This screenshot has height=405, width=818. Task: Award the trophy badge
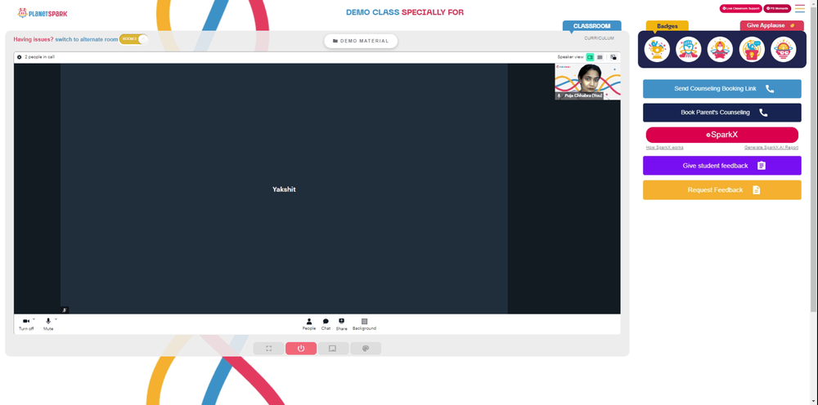click(657, 50)
